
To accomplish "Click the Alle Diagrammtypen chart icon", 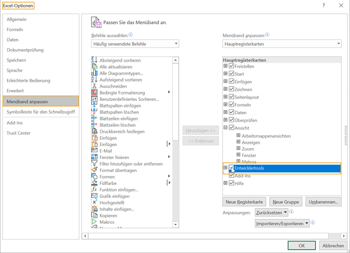I will click(94, 73).
